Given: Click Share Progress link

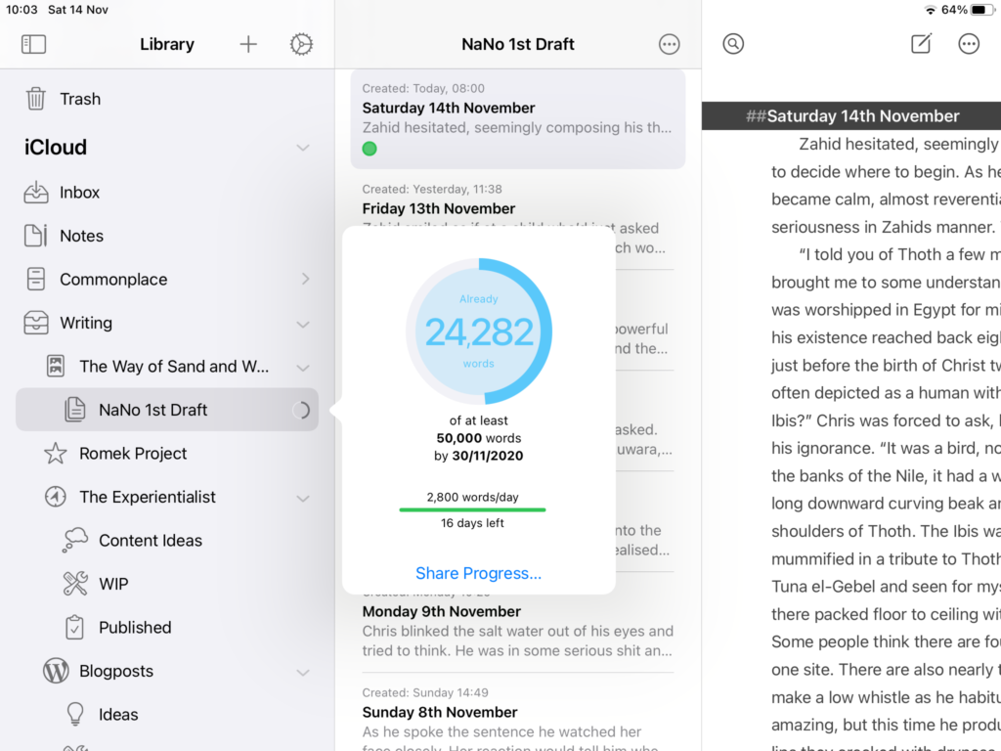Looking at the screenshot, I should pyautogui.click(x=478, y=573).
